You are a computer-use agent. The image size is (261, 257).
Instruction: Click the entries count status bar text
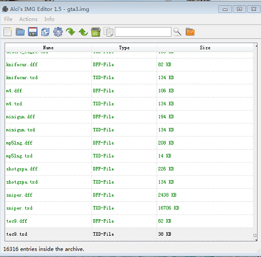[x=44, y=249]
